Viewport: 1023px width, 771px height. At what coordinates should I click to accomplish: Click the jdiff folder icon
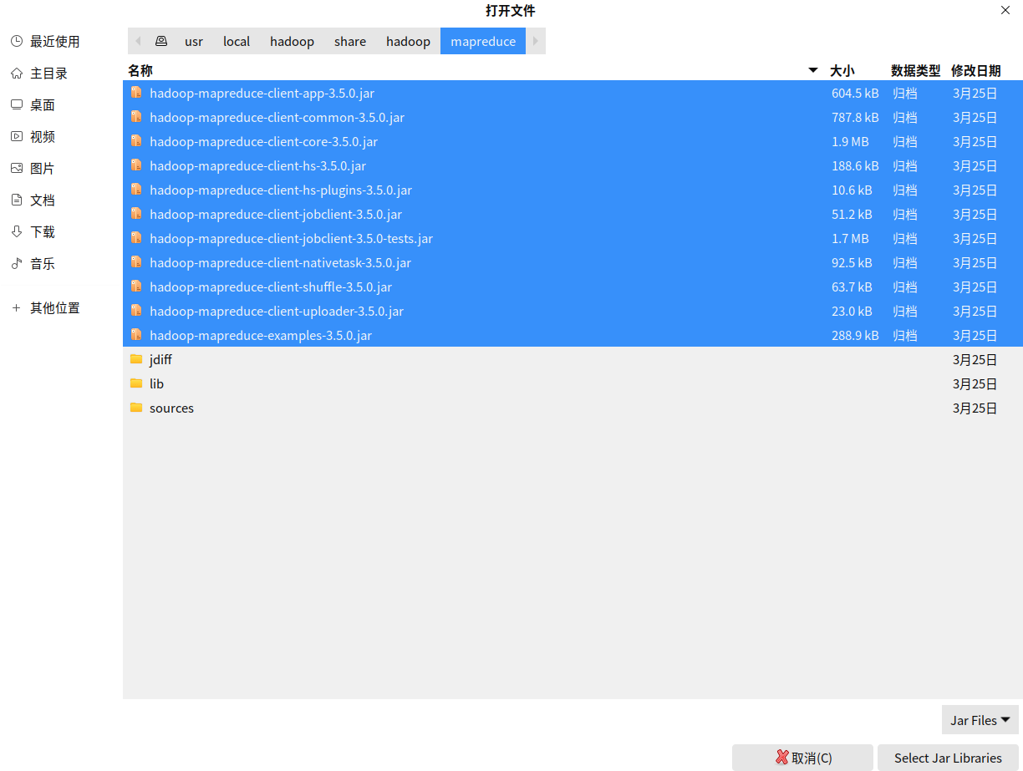click(136, 359)
